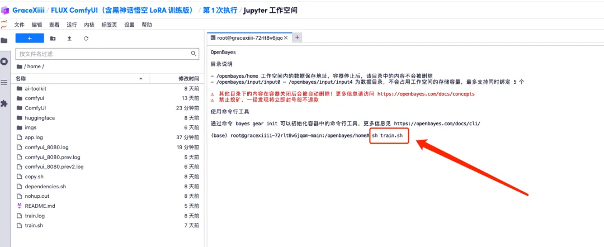Show the table of contents panel

[x=4, y=82]
